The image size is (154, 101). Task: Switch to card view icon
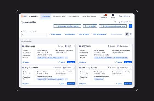(127, 34)
